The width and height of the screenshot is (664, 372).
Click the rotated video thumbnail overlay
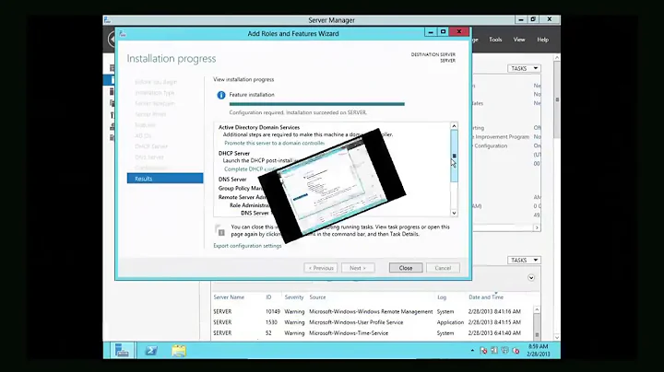(x=332, y=186)
